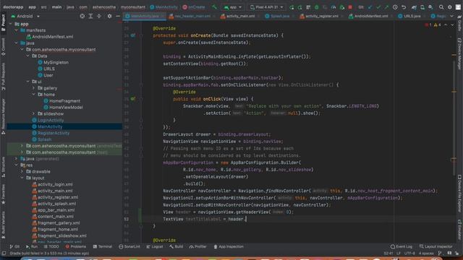463x260 pixels.
Task: Toggle the Structure side stripe button
Action: point(3,168)
